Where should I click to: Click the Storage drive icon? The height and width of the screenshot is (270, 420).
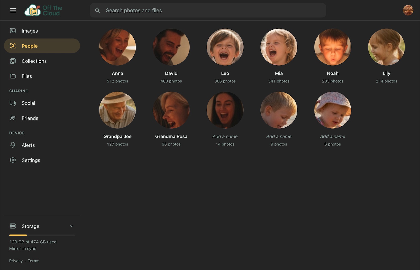click(x=13, y=226)
